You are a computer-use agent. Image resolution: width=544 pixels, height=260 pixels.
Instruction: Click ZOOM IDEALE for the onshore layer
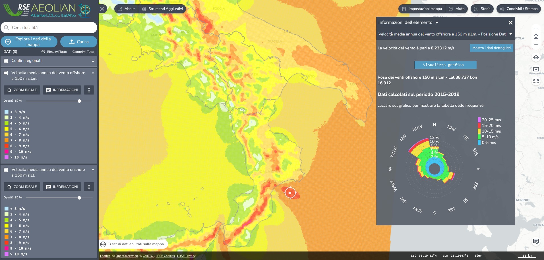[22, 187]
